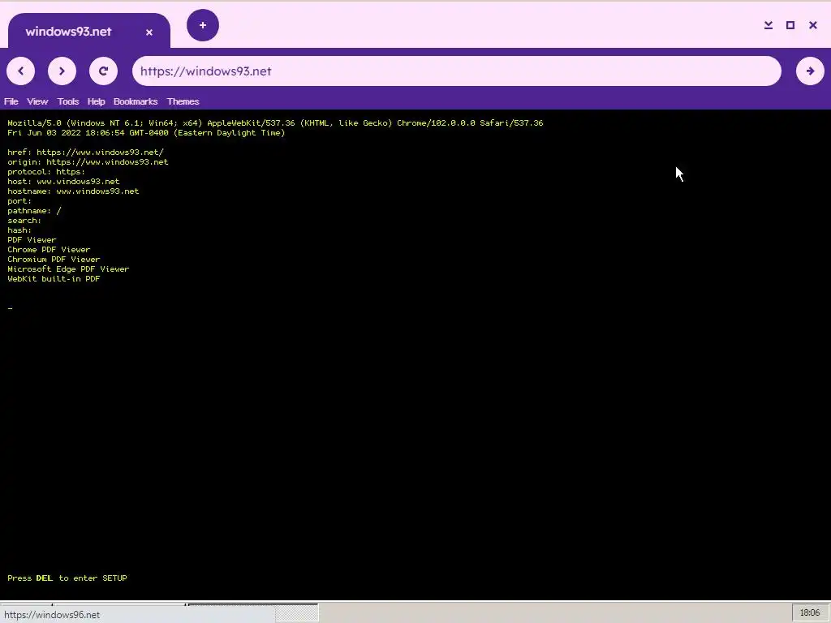Reload the page with the refresh icon

(103, 71)
